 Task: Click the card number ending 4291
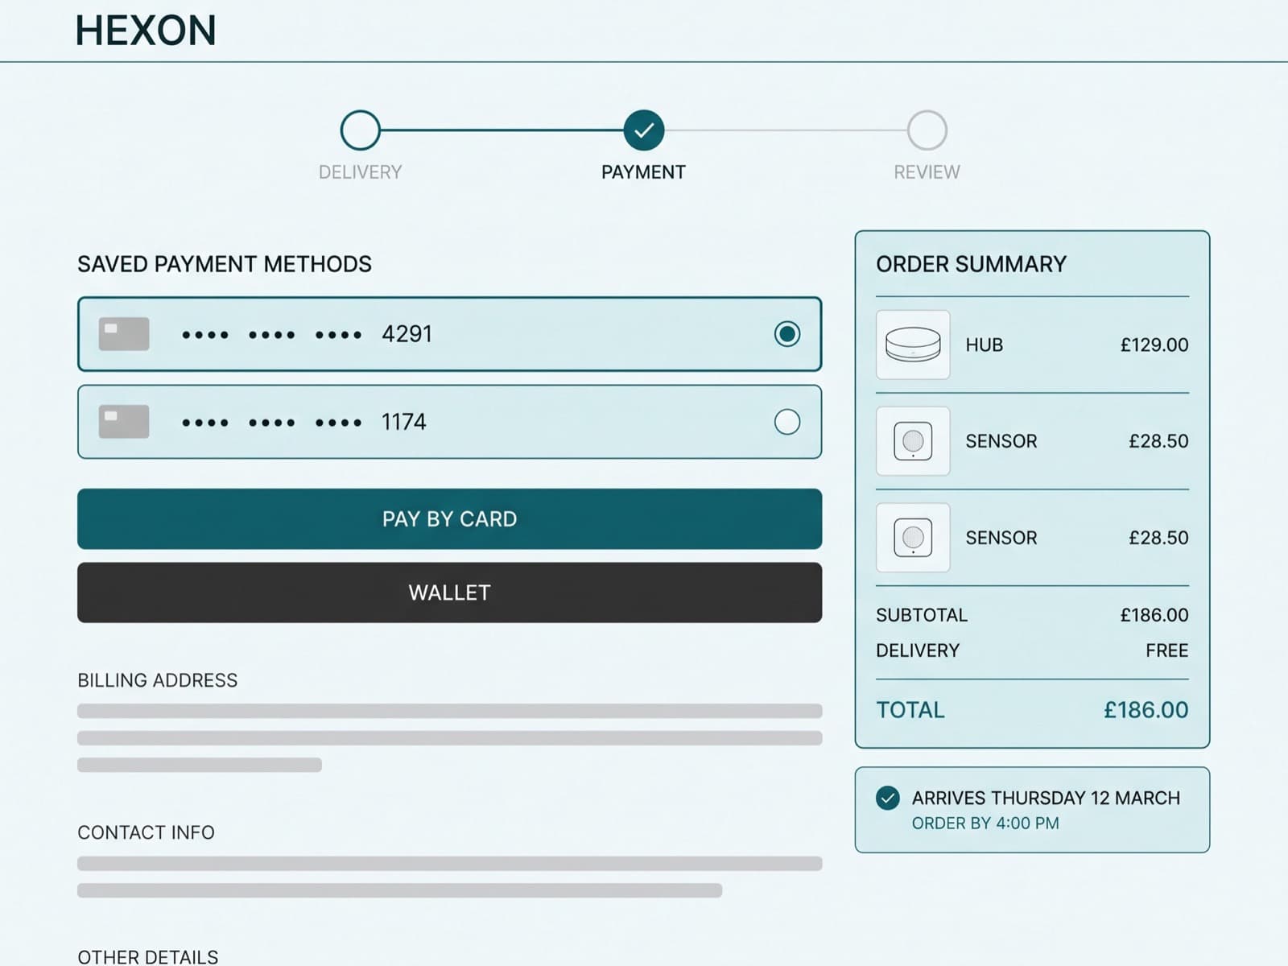(x=307, y=334)
